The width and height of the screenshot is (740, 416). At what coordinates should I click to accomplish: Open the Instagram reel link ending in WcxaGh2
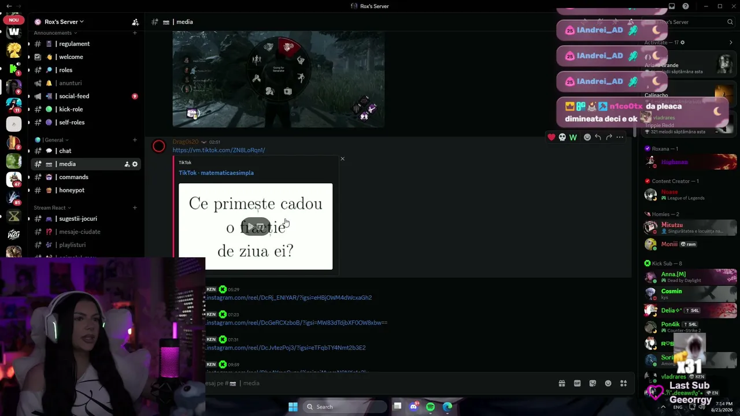pyautogui.click(x=288, y=298)
